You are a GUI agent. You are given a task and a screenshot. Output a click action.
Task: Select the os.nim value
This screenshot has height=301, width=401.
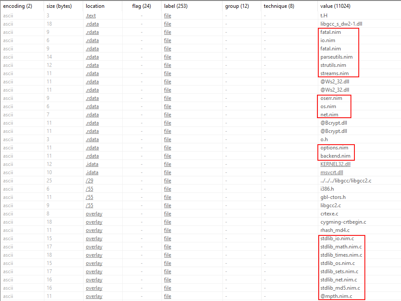click(x=328, y=106)
